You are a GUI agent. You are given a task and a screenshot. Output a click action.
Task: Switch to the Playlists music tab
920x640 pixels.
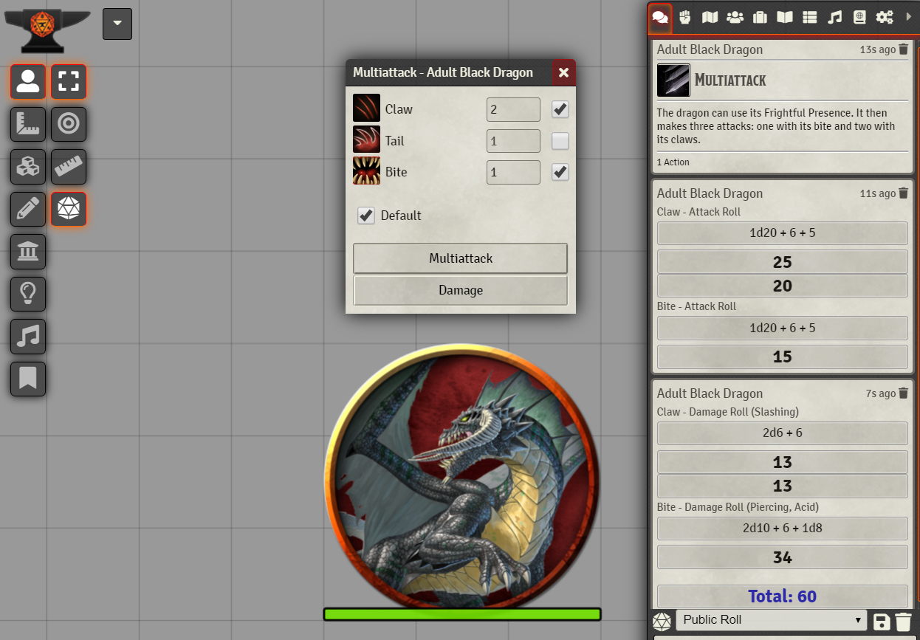coord(834,17)
